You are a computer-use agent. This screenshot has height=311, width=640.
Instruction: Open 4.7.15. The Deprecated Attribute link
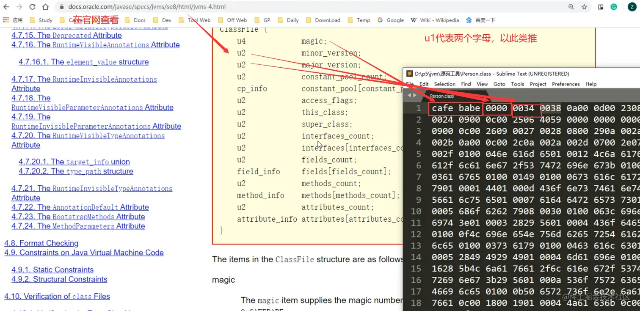(66, 35)
